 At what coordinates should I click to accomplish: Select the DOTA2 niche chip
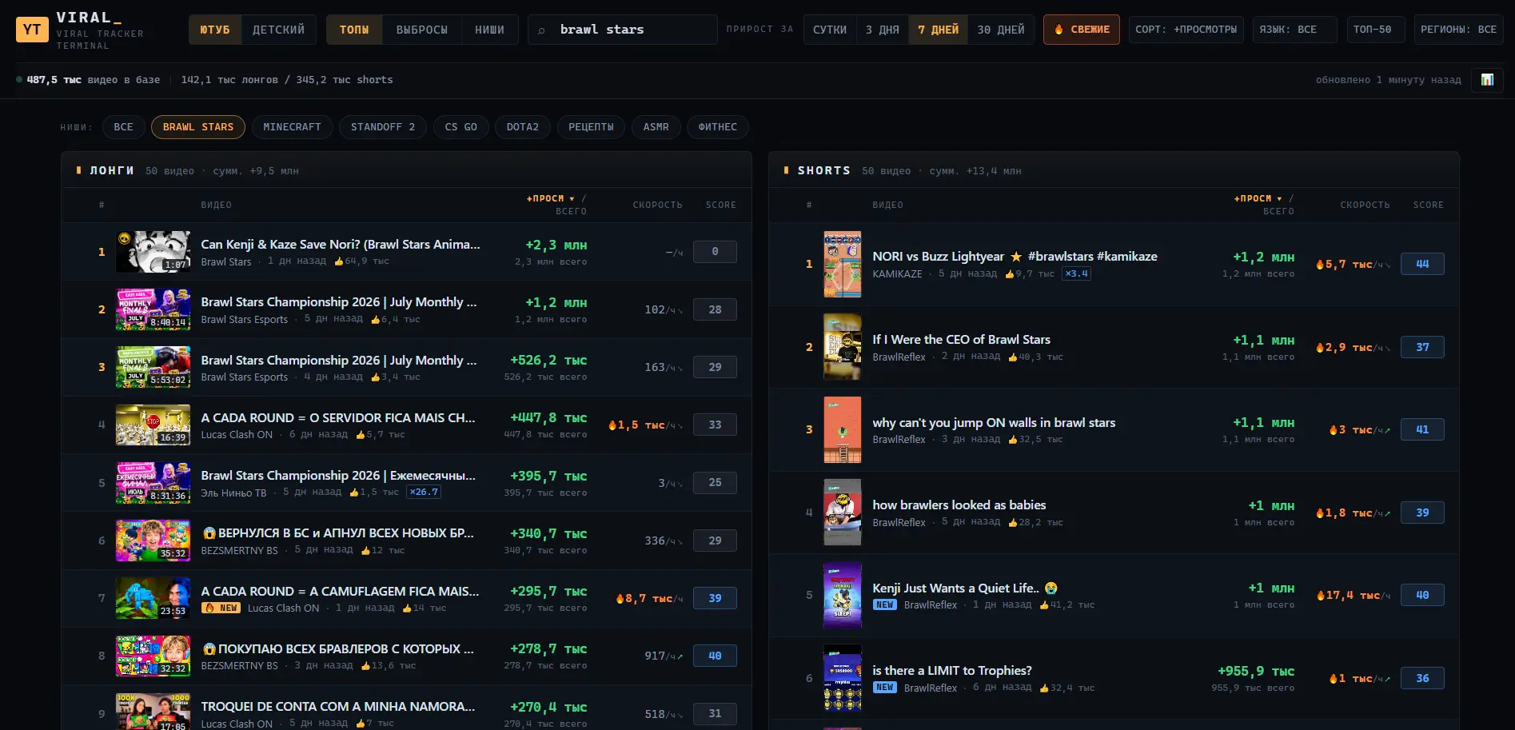(522, 127)
